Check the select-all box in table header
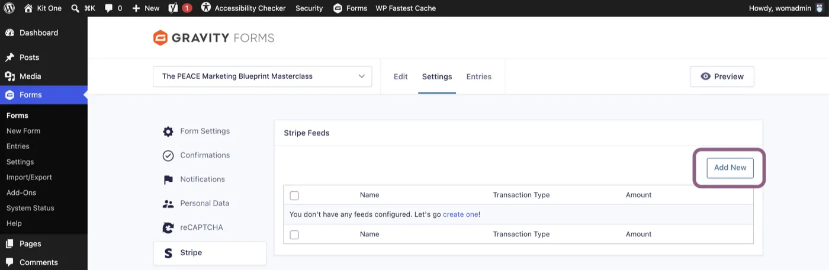829x270 pixels. pyautogui.click(x=294, y=195)
